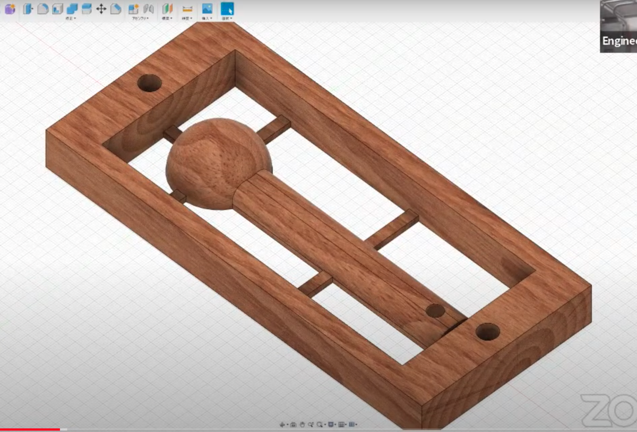
Task: Click the Pan hand icon
Action: pos(302,425)
